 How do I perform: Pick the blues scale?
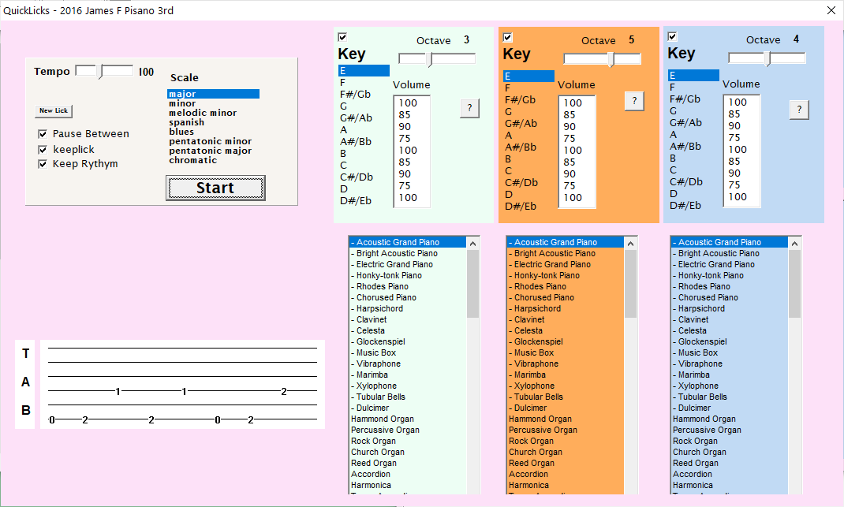[213, 132]
